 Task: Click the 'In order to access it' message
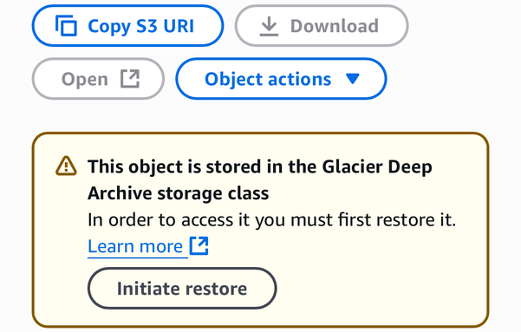coord(272,219)
